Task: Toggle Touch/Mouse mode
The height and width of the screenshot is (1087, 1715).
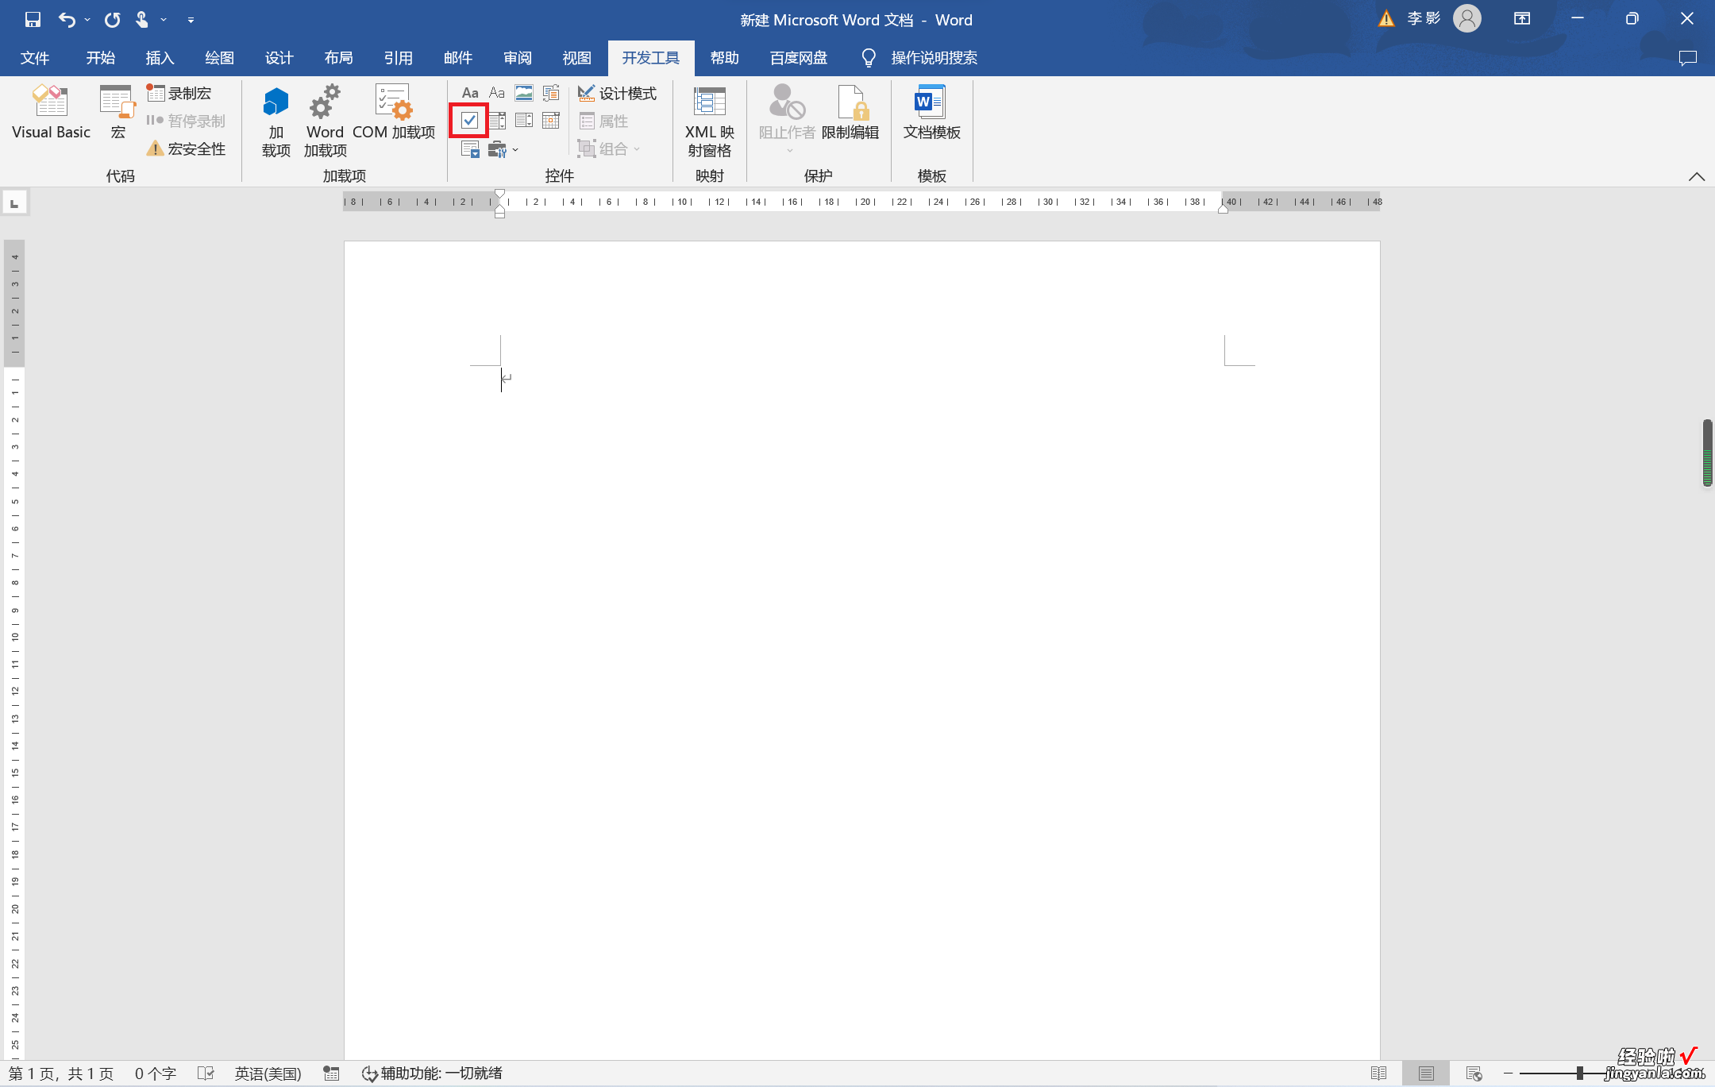Action: click(142, 20)
